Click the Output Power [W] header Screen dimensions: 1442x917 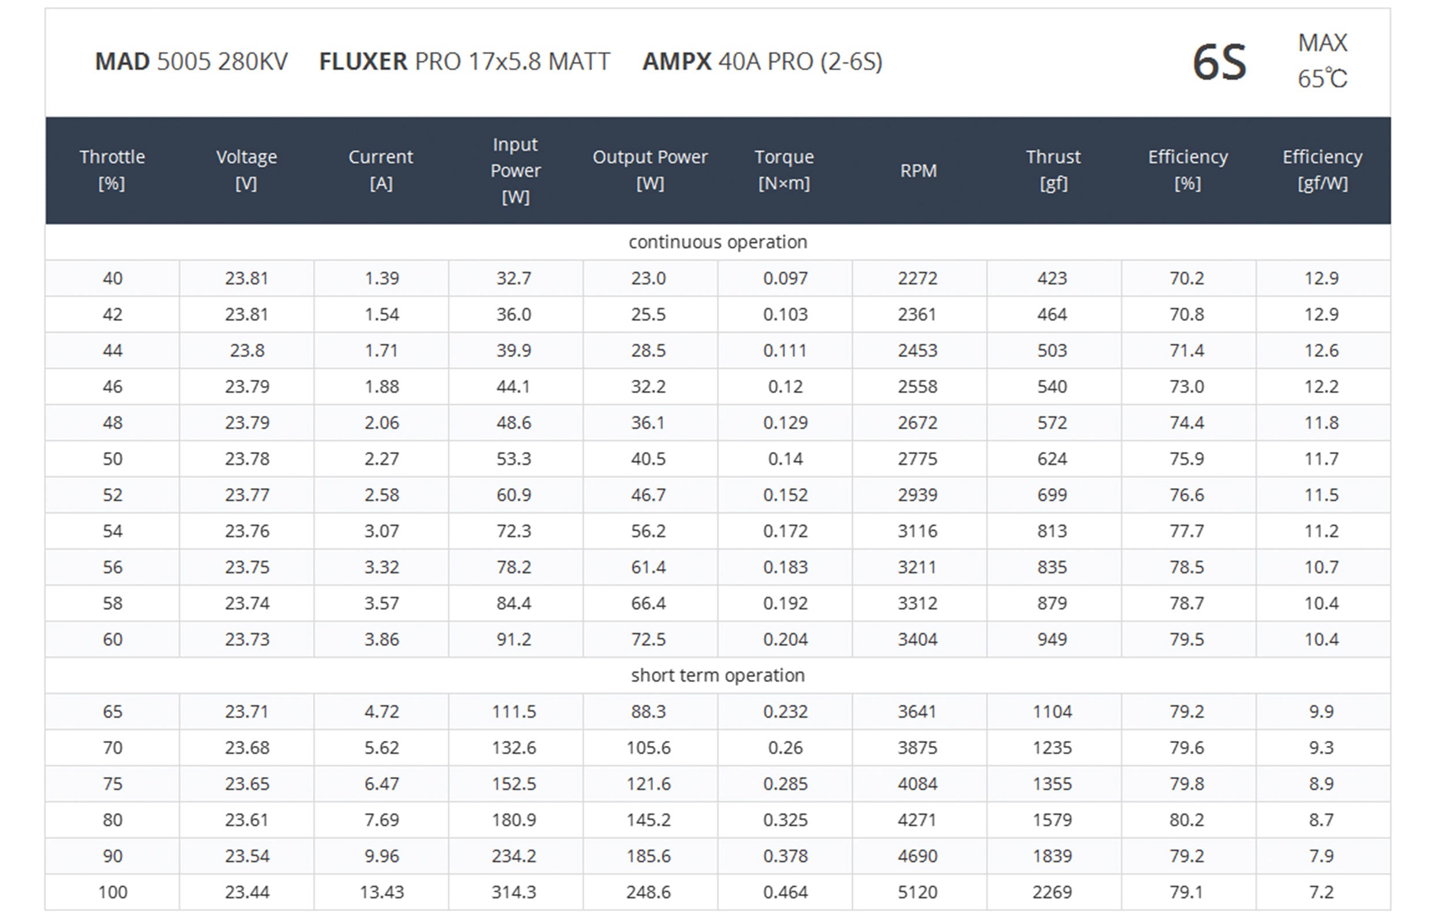[649, 170]
